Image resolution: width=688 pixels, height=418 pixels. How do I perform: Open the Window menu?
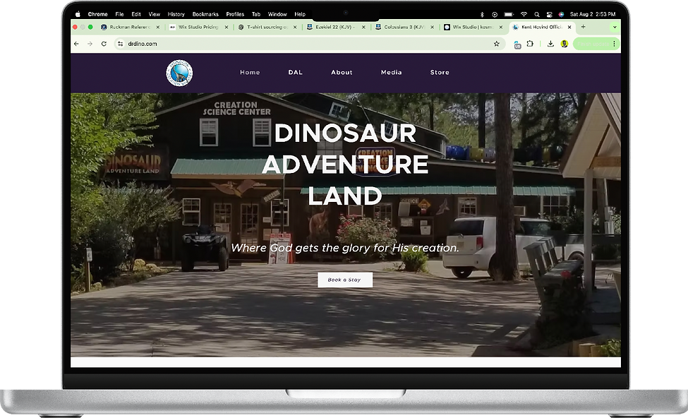coord(277,14)
